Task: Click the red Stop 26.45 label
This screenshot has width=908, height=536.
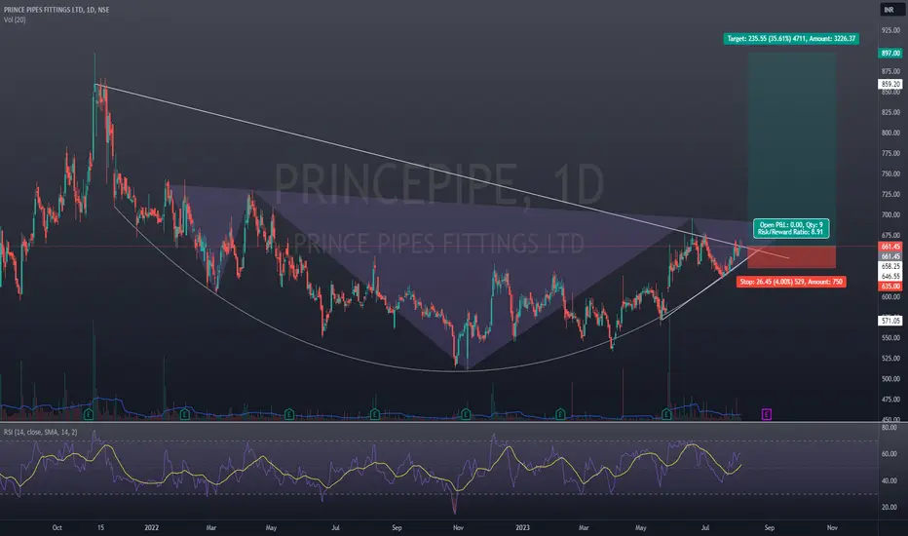Action: [791, 282]
